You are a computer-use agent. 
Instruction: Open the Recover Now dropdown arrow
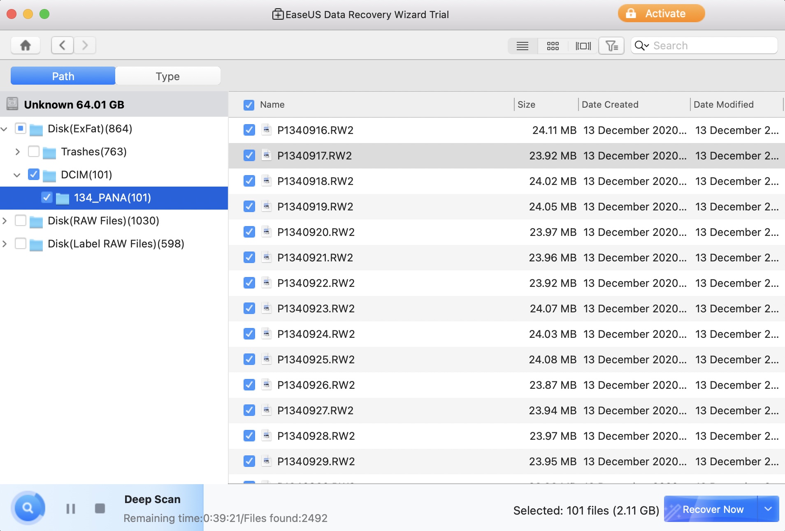768,509
